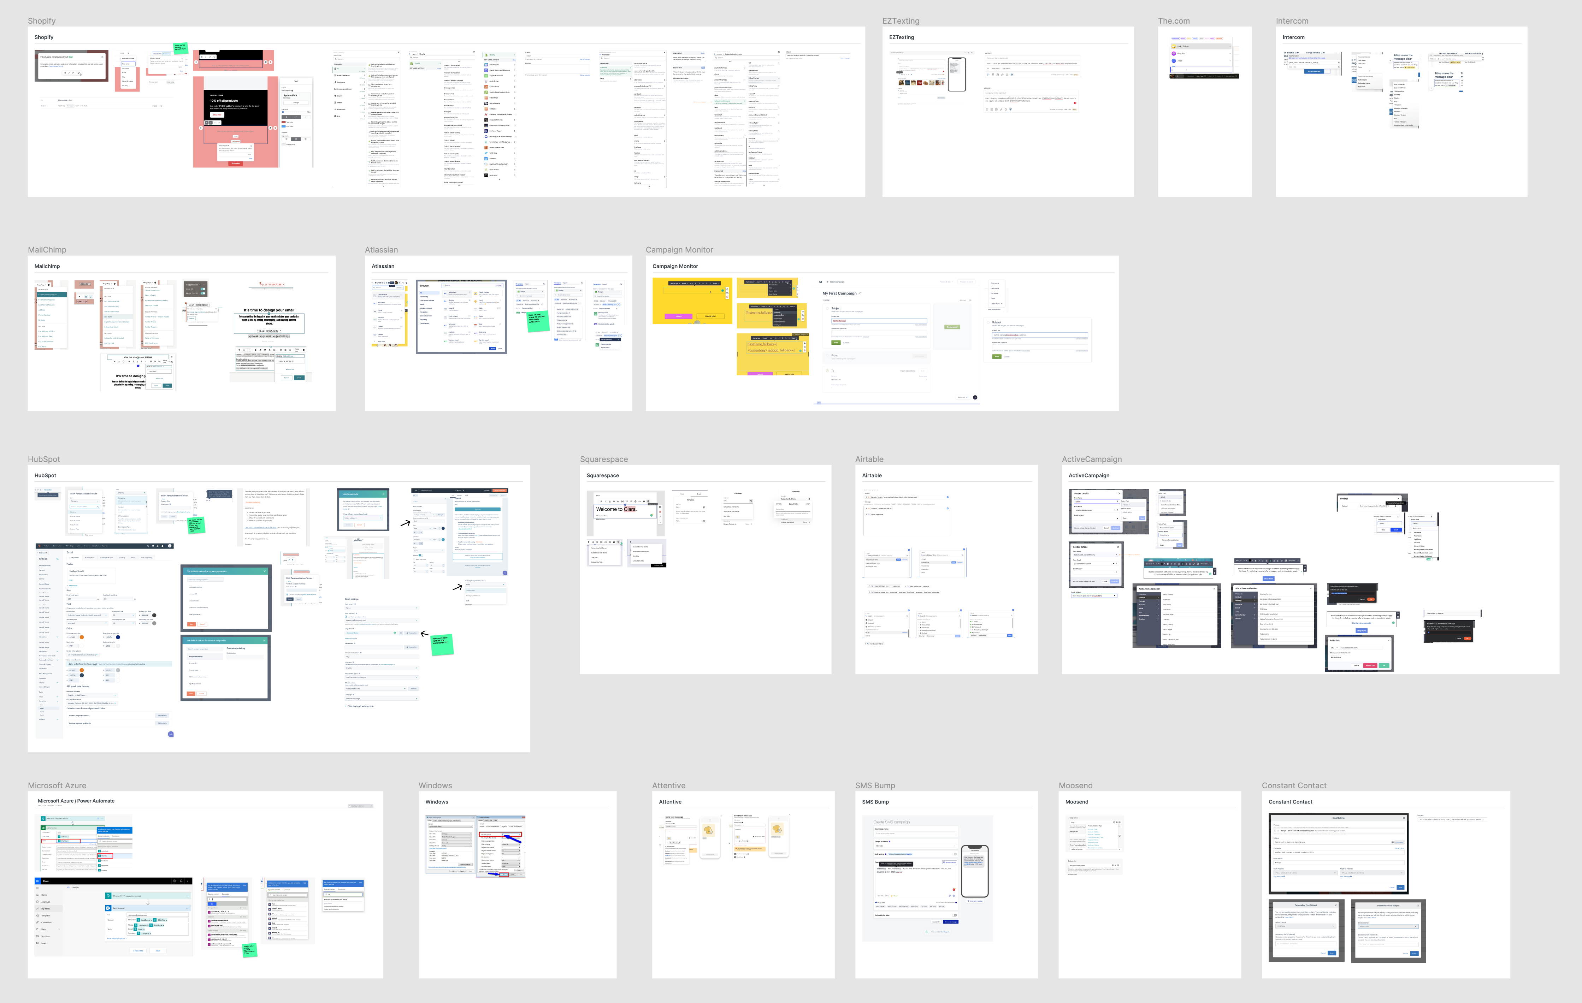Select the large yellow Campaign Monitor editor screenshot
Viewport: 1582px width, 1003px height.
[x=692, y=300]
